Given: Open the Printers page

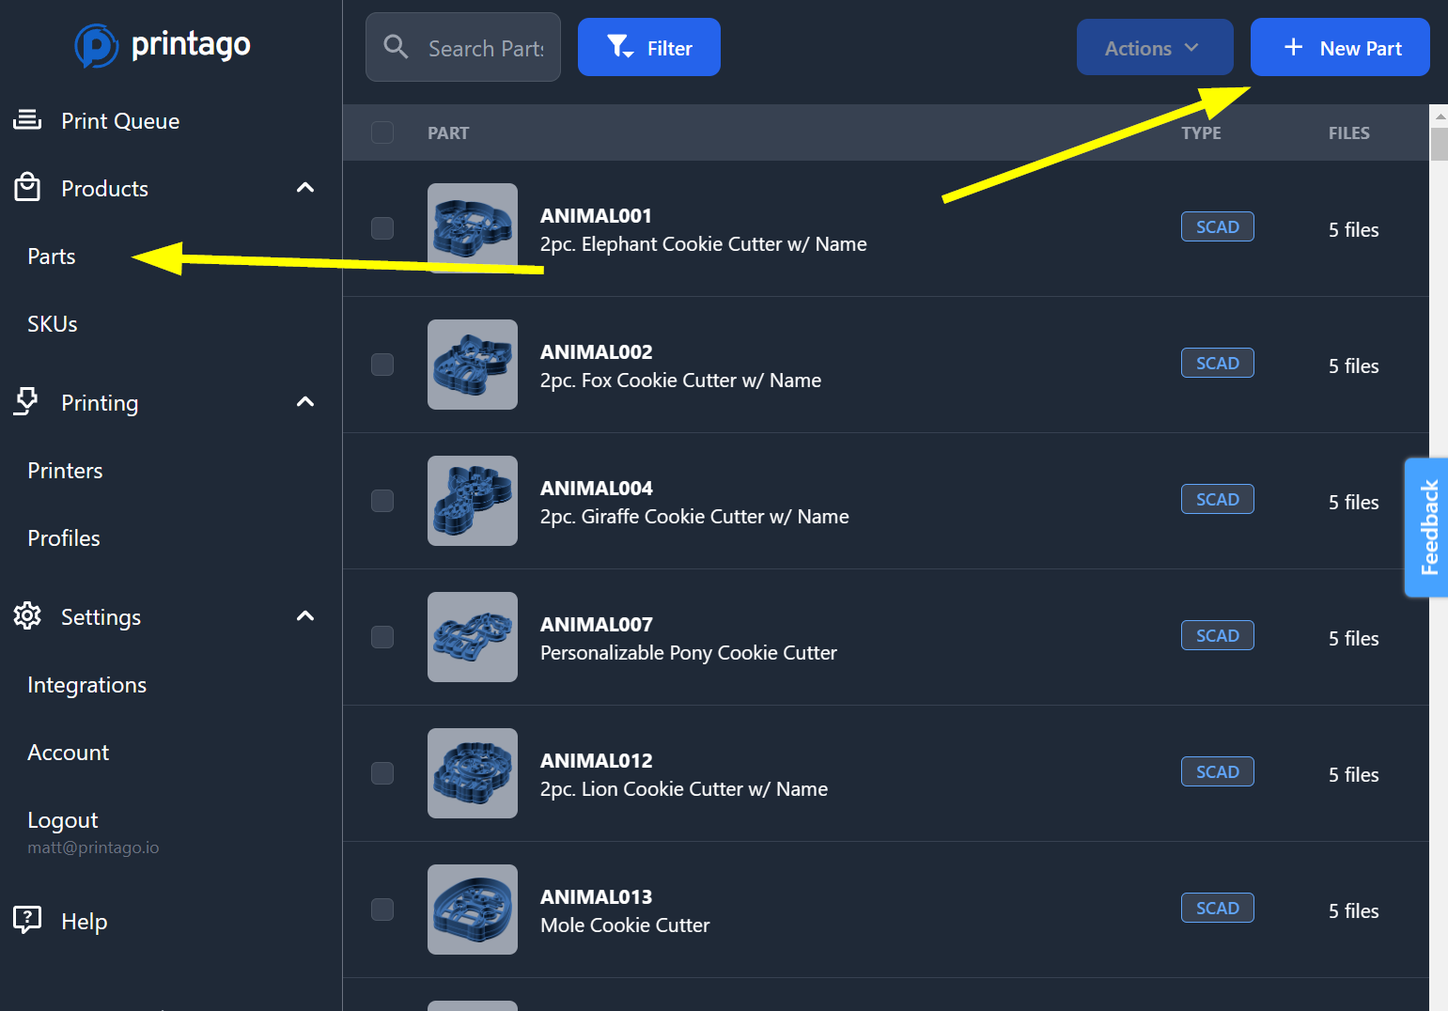Looking at the screenshot, I should coord(65,471).
